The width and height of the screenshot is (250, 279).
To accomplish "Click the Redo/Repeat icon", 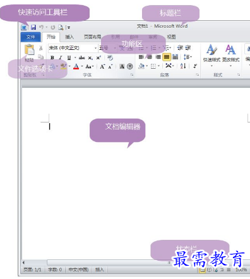I will point(53,27).
